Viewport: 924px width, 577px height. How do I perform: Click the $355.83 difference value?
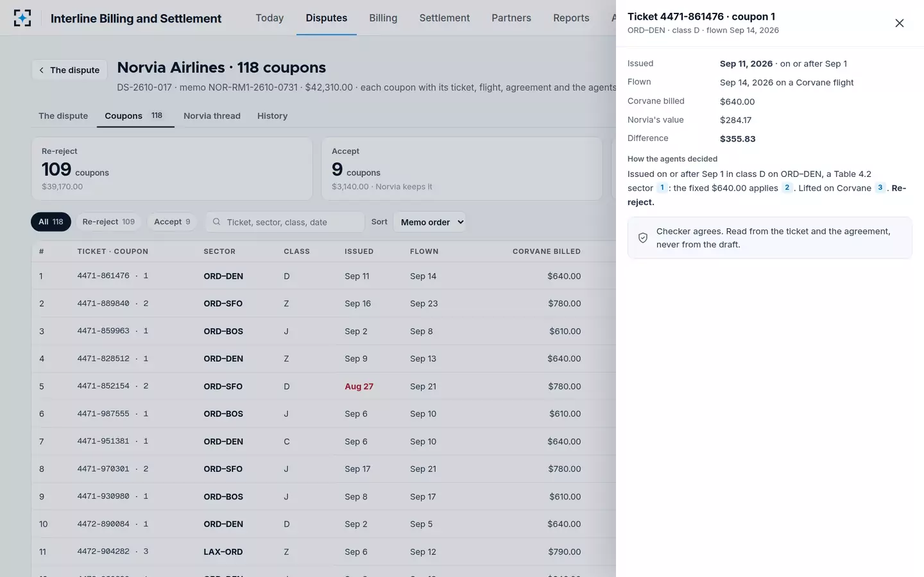pos(737,138)
